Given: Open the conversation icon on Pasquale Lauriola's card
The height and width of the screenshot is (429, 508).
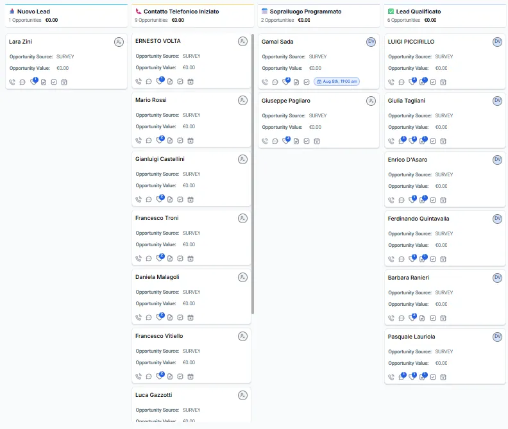Looking at the screenshot, I should 402,377.
